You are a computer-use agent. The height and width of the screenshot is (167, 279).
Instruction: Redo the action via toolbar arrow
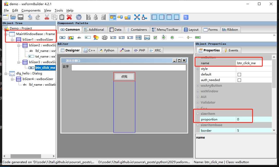37,17
